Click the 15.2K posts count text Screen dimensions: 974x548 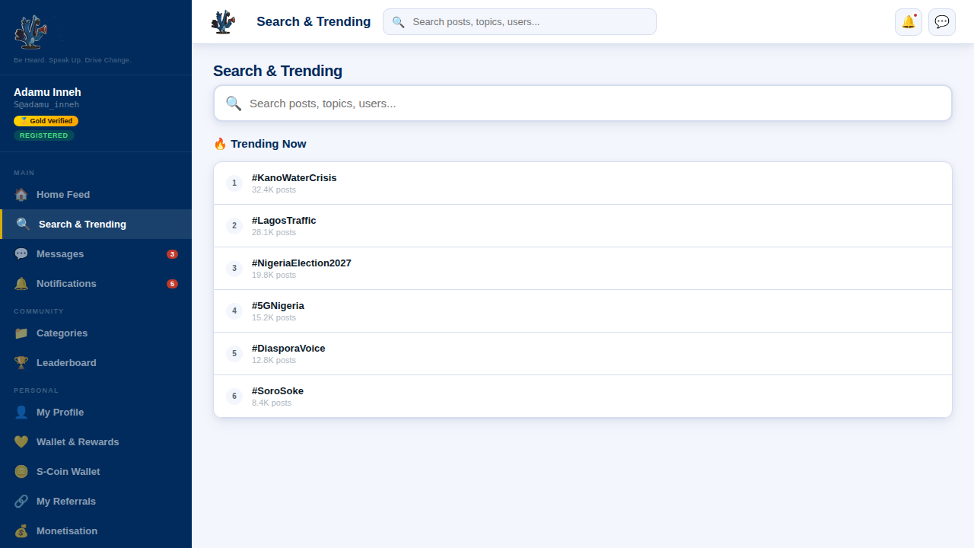(274, 318)
